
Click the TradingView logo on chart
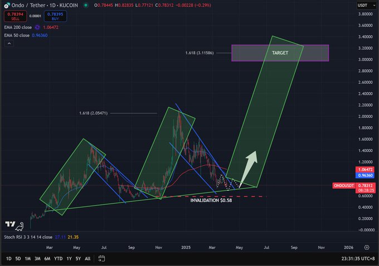coord(10,224)
